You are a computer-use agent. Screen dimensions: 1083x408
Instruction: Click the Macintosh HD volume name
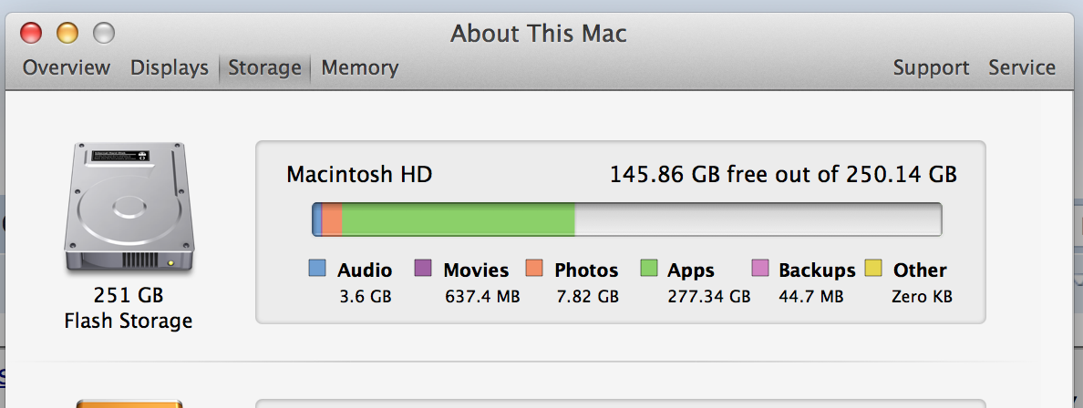359,174
